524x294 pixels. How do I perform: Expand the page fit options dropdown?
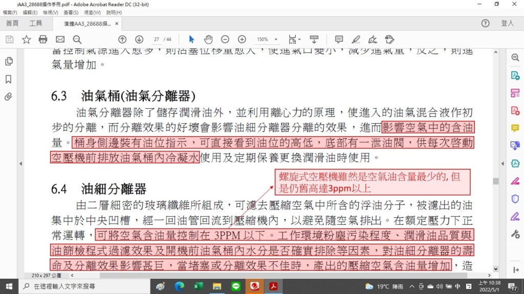[293, 39]
